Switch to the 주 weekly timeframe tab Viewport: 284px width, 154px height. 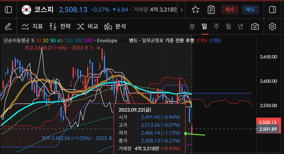(x=216, y=27)
